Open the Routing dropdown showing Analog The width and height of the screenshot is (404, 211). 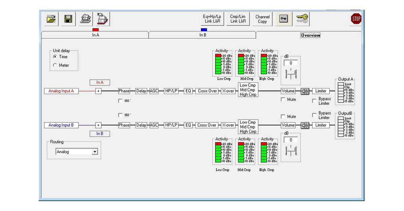(95, 152)
